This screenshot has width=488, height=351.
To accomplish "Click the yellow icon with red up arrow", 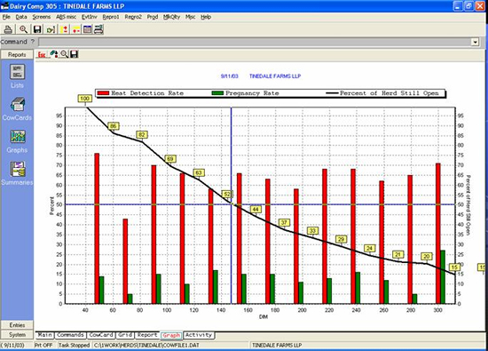I will [x=65, y=29].
